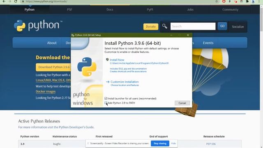The width and height of the screenshot is (263, 148).
Task: Open the Docker images link
Action: click(x=46, y=91)
